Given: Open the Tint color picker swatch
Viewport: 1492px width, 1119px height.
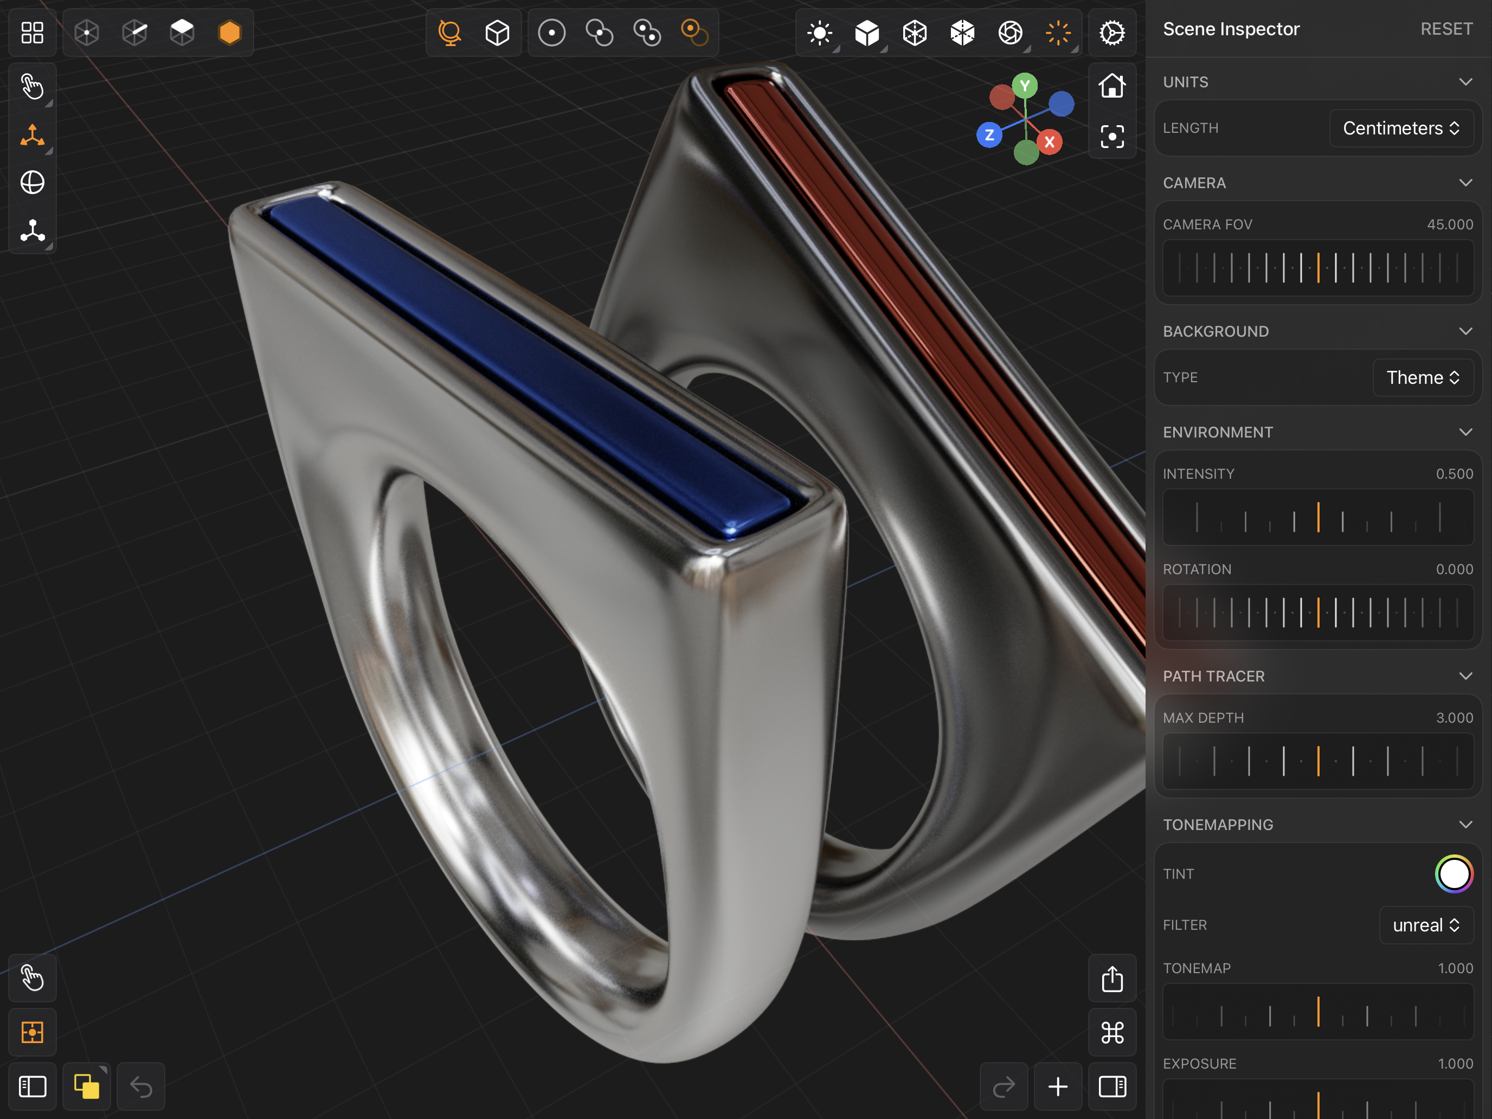Looking at the screenshot, I should (1454, 874).
